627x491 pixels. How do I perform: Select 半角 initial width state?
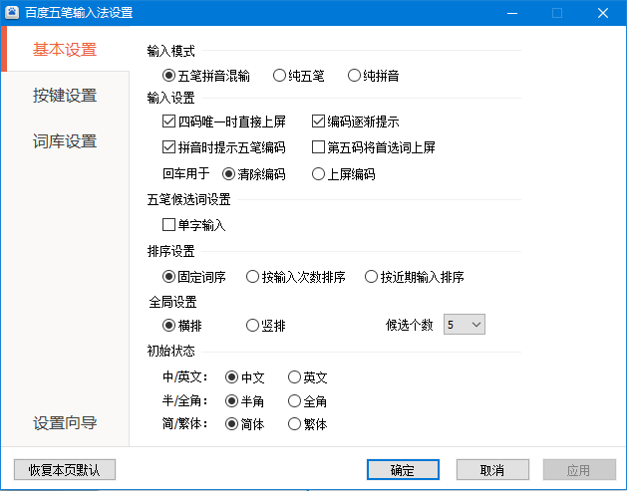click(x=245, y=401)
